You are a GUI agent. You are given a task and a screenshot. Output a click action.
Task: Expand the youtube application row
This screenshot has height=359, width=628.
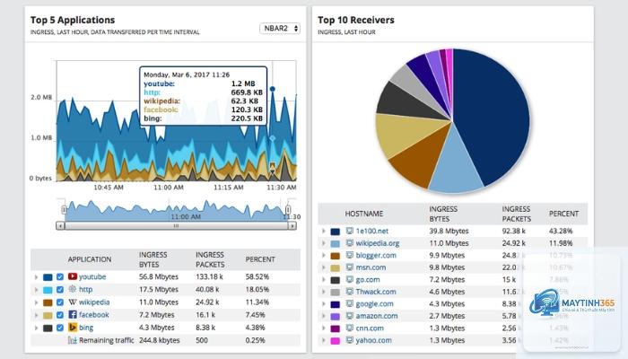(36, 276)
